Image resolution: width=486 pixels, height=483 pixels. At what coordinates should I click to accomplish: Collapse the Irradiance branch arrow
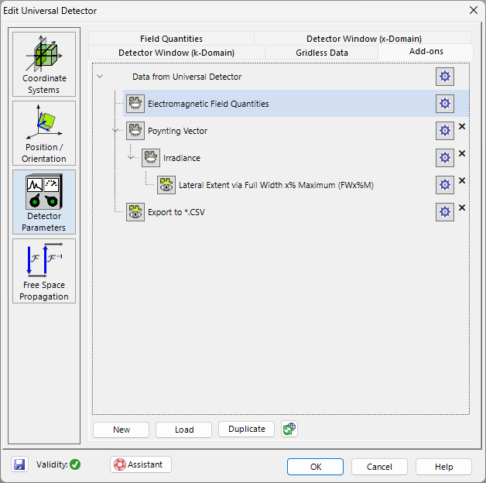click(131, 157)
